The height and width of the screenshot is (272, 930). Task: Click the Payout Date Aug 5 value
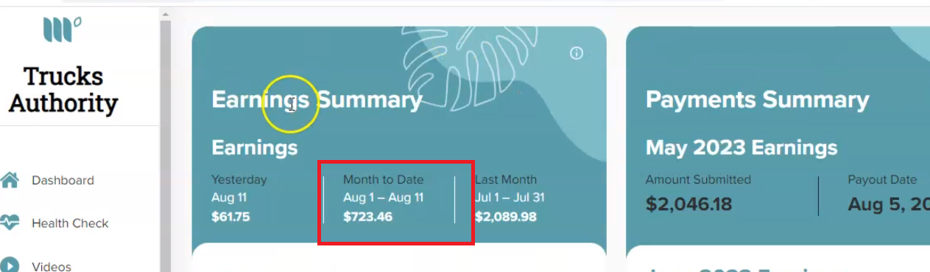coord(889,204)
